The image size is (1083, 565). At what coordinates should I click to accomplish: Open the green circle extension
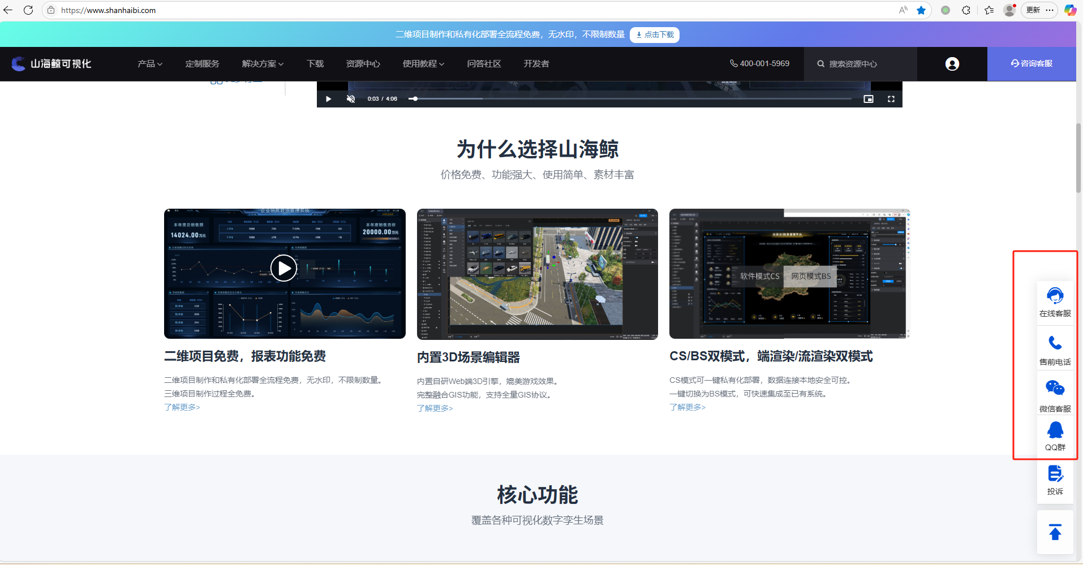pos(946,10)
